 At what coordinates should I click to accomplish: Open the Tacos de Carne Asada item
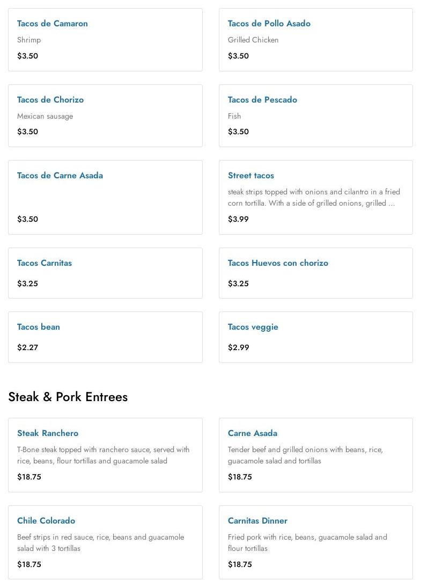pyautogui.click(x=60, y=176)
